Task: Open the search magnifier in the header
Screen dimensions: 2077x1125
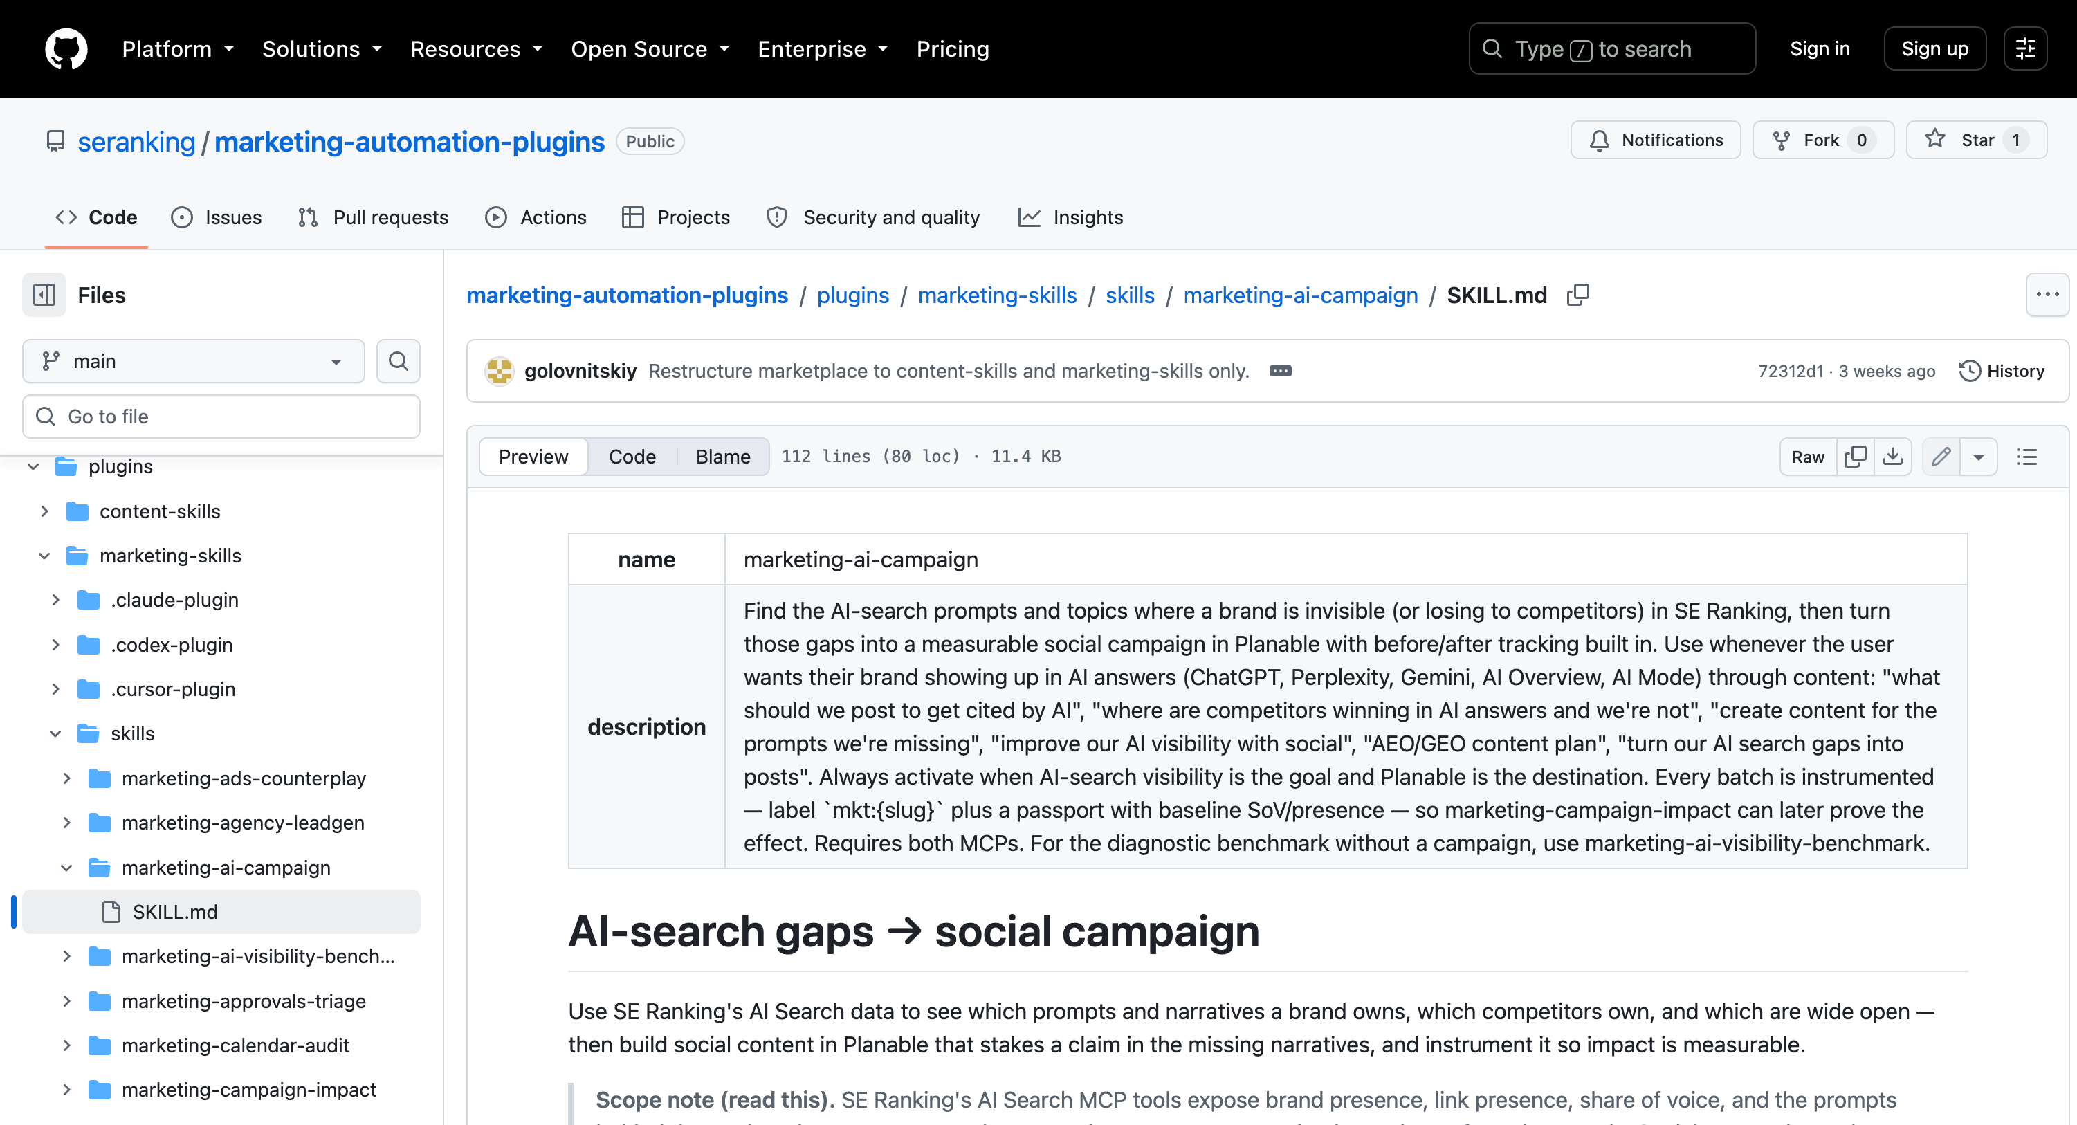Action: 1492,49
